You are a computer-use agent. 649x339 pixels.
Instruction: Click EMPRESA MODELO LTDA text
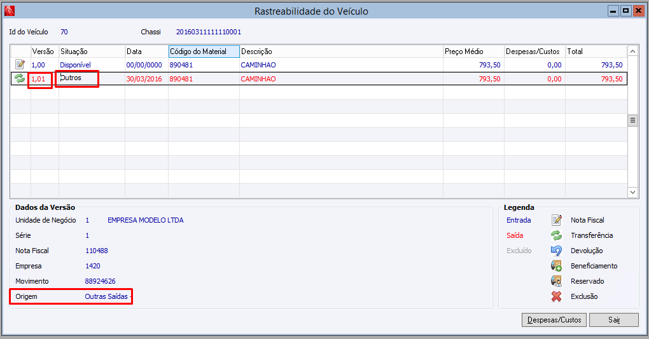146,220
